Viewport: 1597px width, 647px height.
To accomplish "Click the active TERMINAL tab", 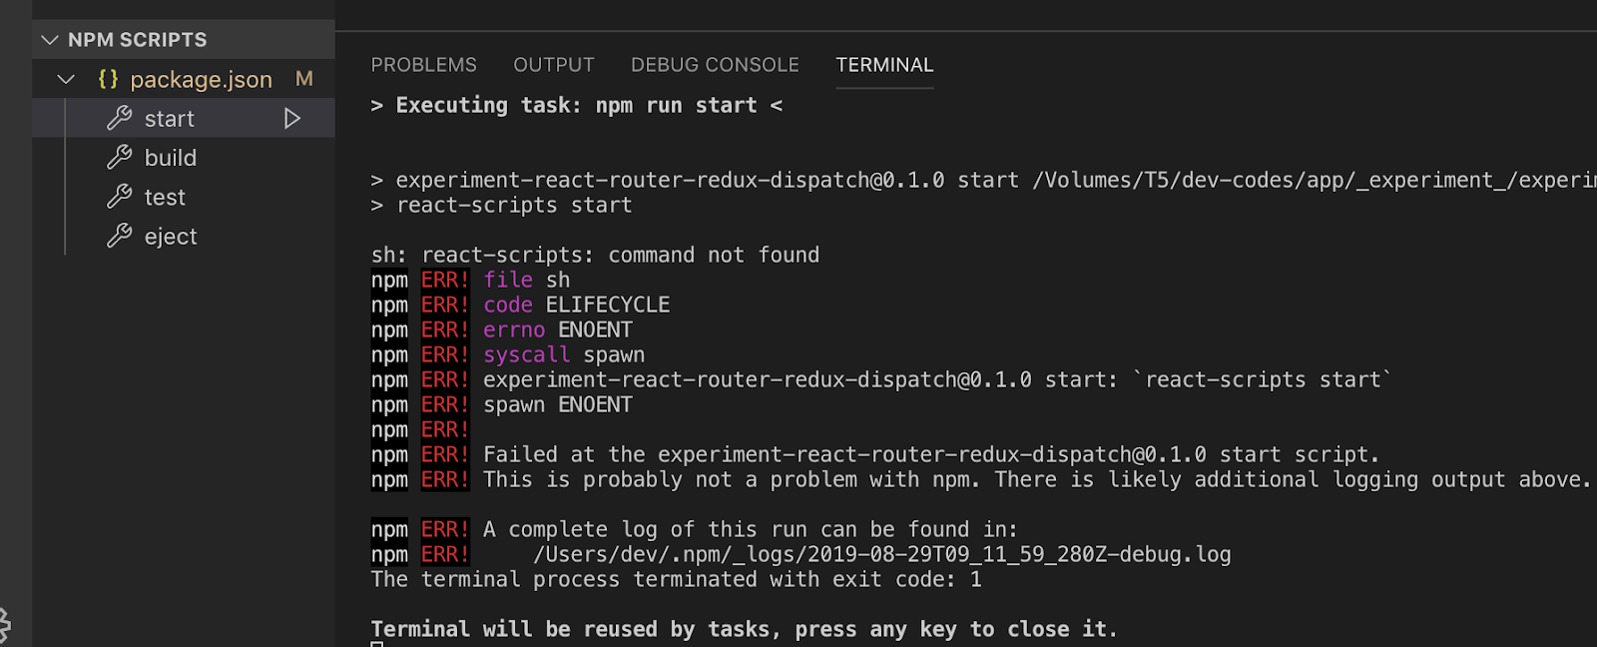I will point(883,64).
